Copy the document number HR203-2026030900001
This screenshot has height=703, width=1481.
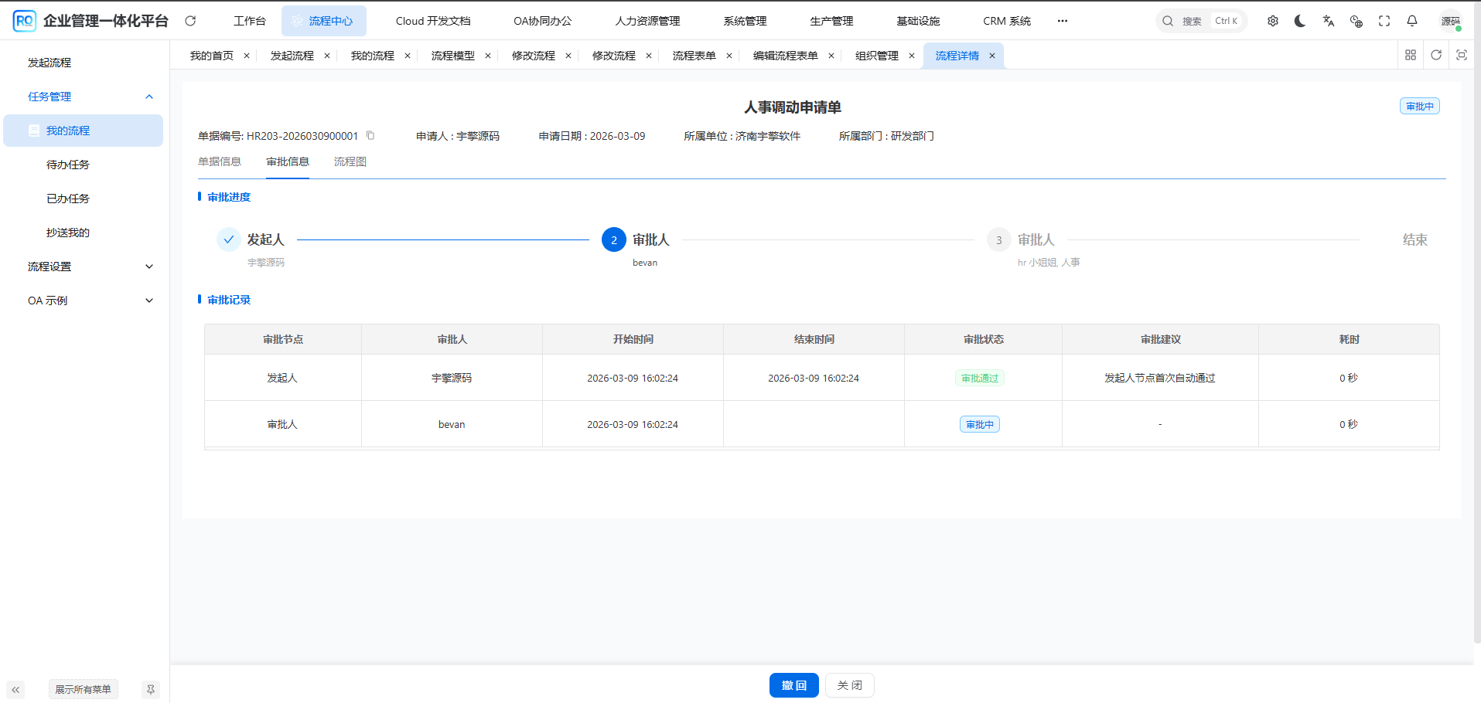(x=370, y=136)
